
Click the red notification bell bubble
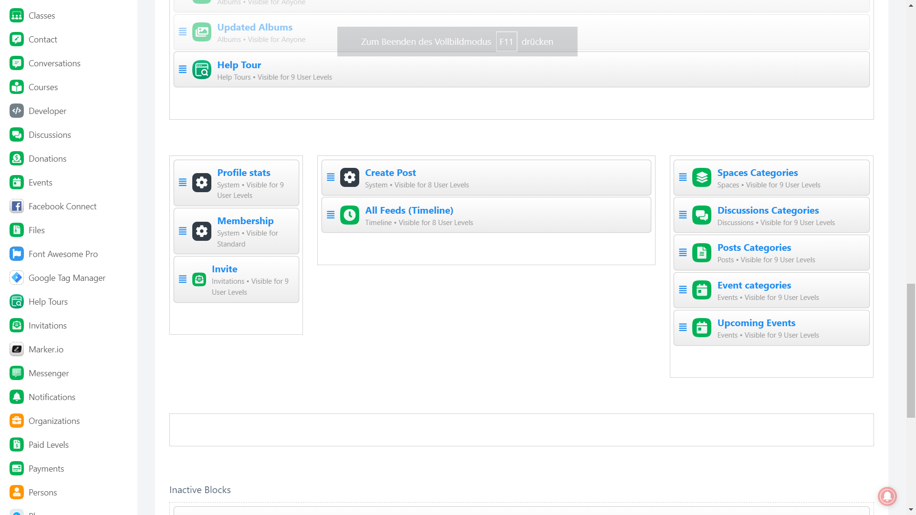click(x=887, y=496)
